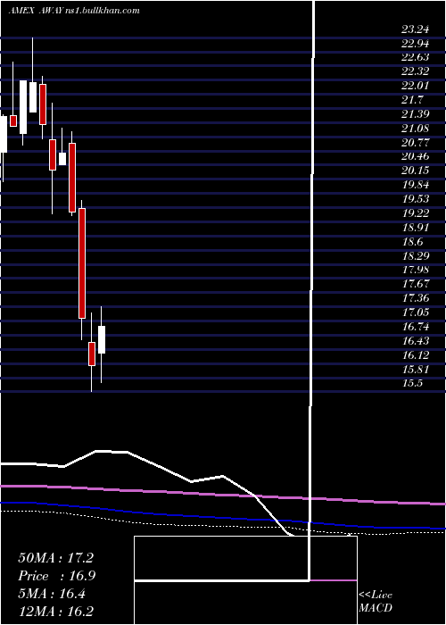Click the 16.12 price axis label
The height and width of the screenshot is (625, 446).
coord(415,355)
